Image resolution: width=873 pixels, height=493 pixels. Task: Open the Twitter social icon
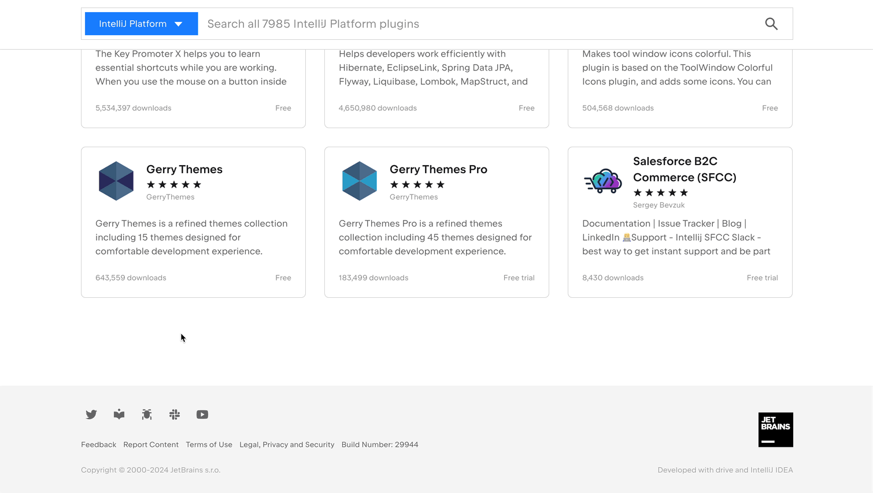coord(91,414)
